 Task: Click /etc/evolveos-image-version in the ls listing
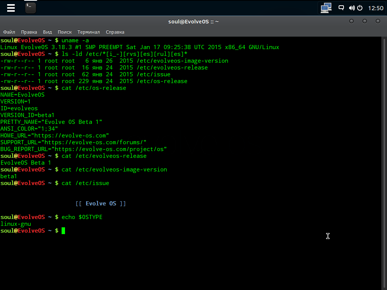[183, 61]
